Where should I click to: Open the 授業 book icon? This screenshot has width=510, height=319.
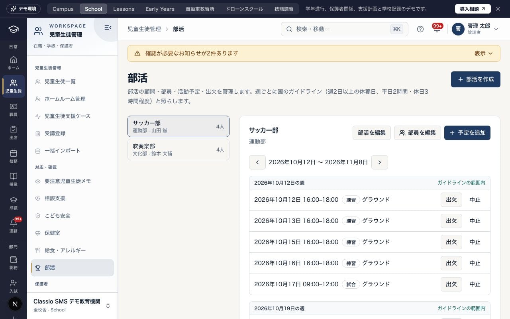tap(14, 179)
